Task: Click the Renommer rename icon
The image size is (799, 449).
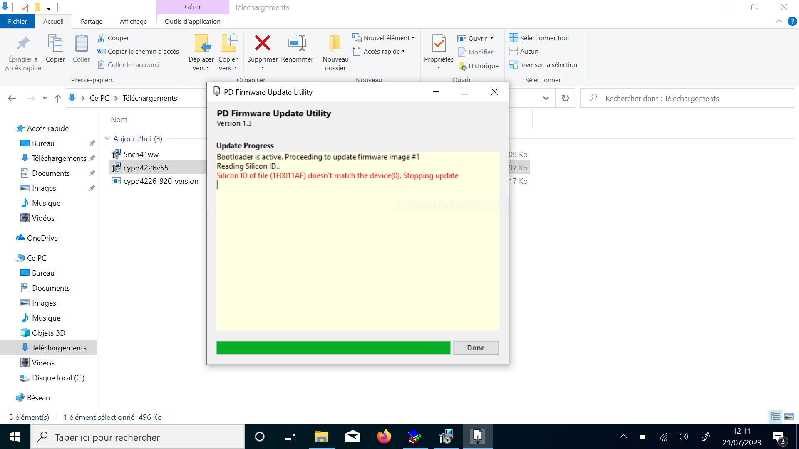Action: (297, 43)
